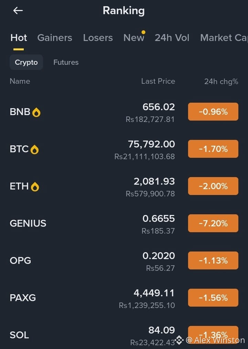Image resolution: width=248 pixels, height=349 pixels.
Task: Open the Losers tab
Action: [x=98, y=38]
